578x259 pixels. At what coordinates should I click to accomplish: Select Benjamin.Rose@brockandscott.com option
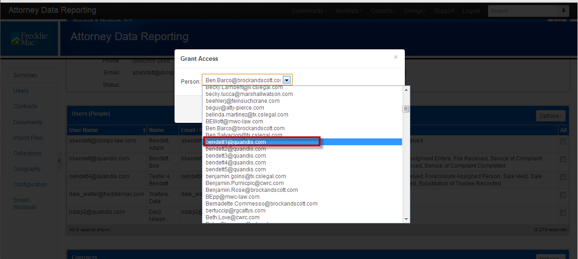click(302, 190)
